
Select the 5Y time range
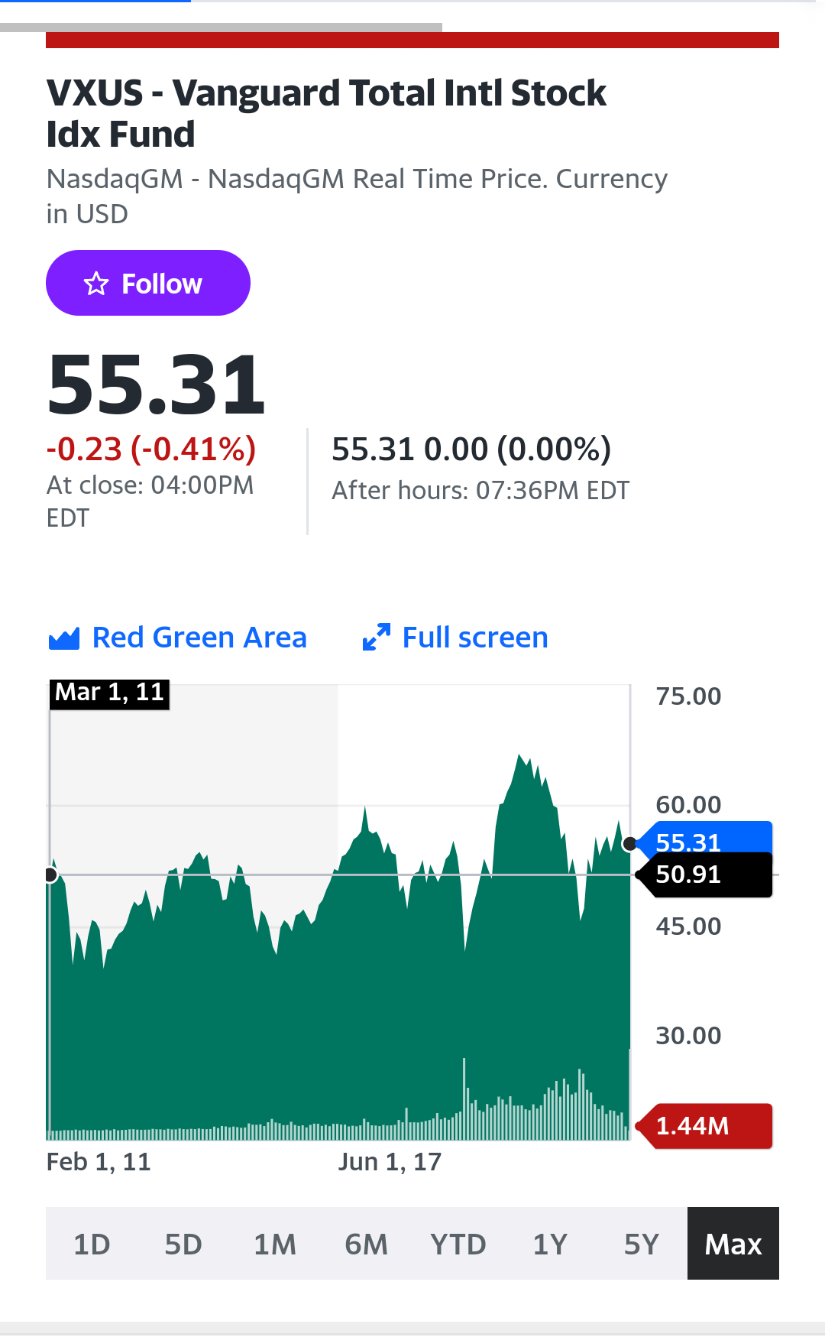(642, 1244)
